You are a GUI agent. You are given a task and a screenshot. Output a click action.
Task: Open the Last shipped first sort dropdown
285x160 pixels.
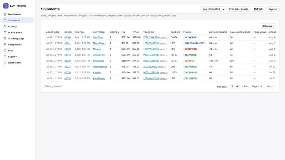point(213,9)
